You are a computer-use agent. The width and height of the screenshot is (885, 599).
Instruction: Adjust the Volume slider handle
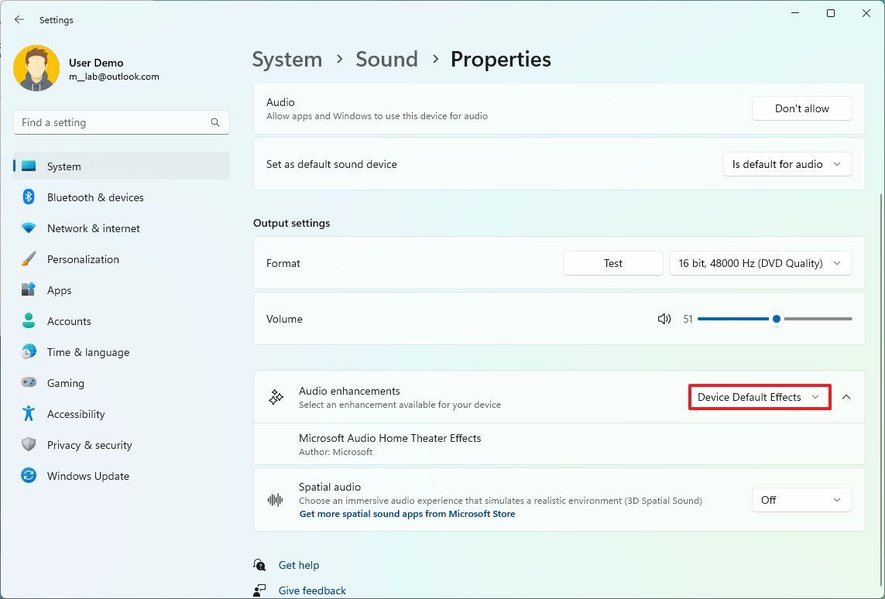point(777,318)
